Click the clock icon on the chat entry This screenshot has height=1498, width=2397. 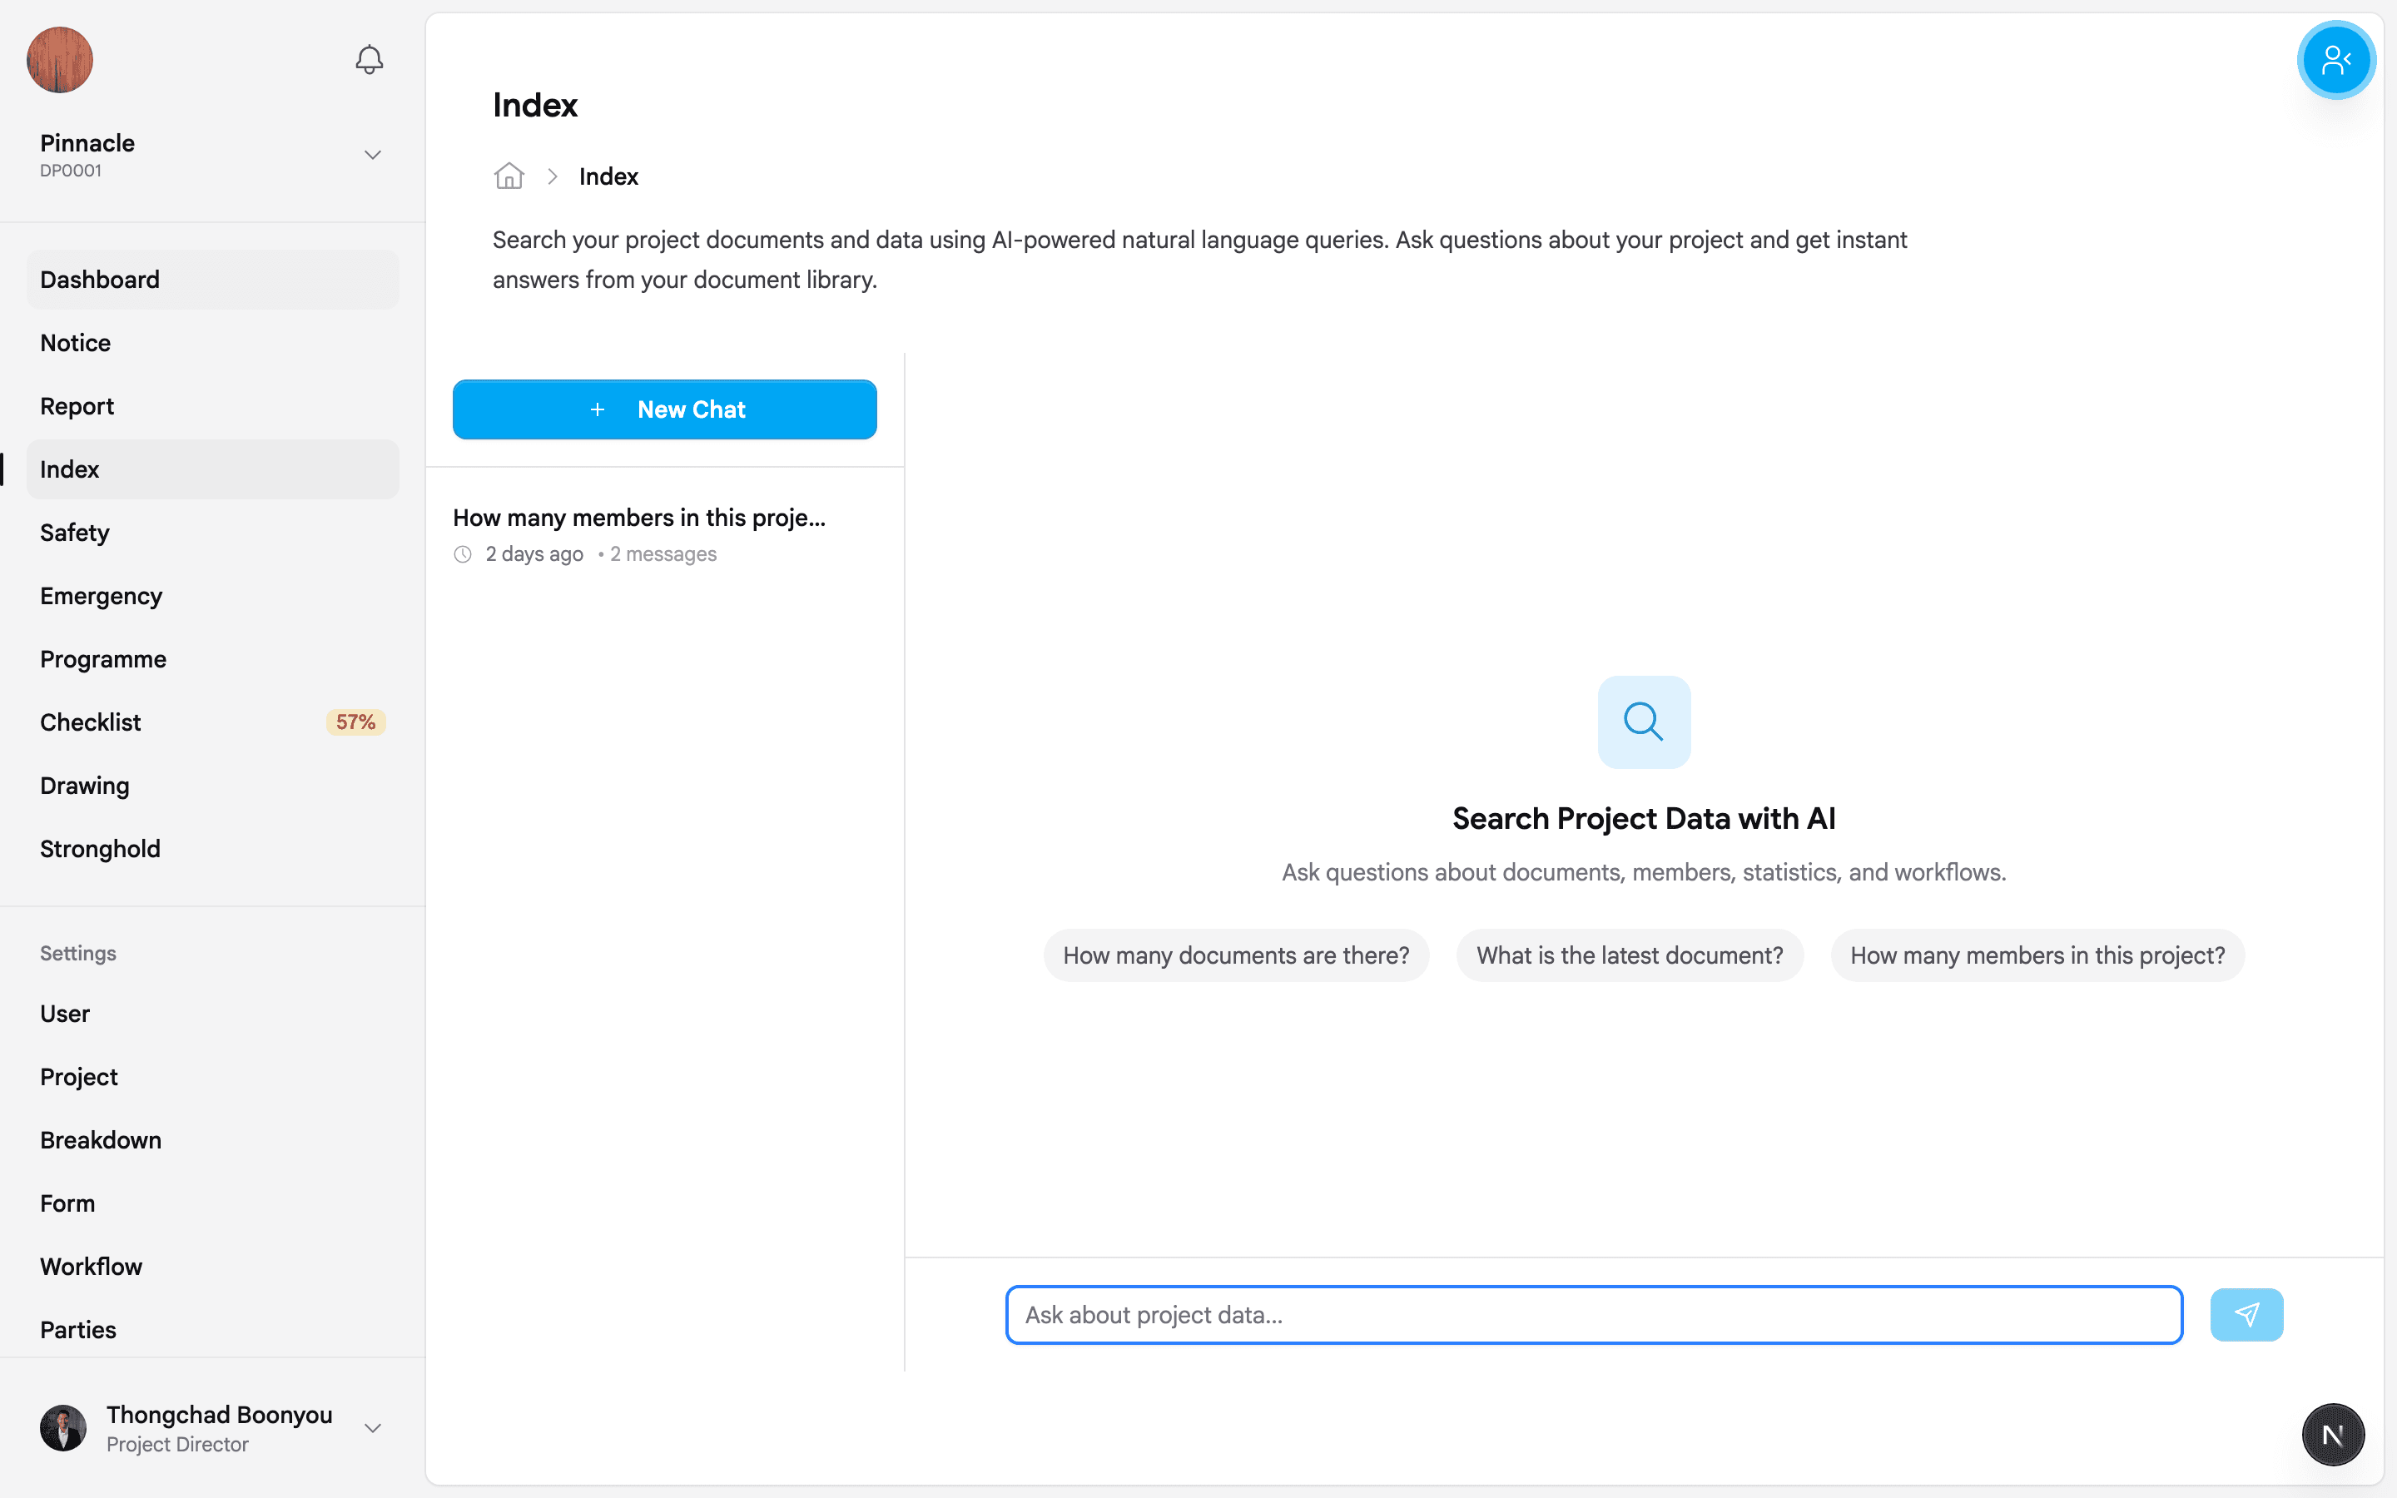(x=462, y=553)
